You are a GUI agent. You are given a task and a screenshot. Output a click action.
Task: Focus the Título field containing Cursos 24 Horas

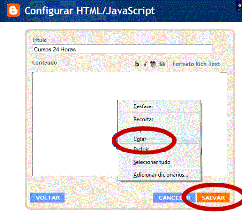click(x=122, y=49)
